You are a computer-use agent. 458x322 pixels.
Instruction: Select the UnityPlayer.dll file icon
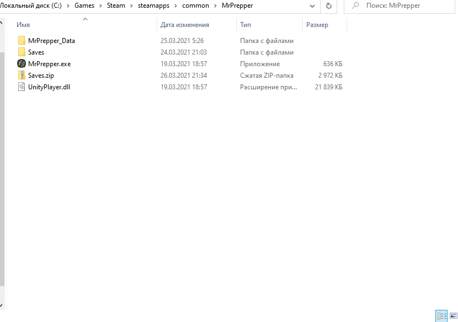click(x=22, y=87)
